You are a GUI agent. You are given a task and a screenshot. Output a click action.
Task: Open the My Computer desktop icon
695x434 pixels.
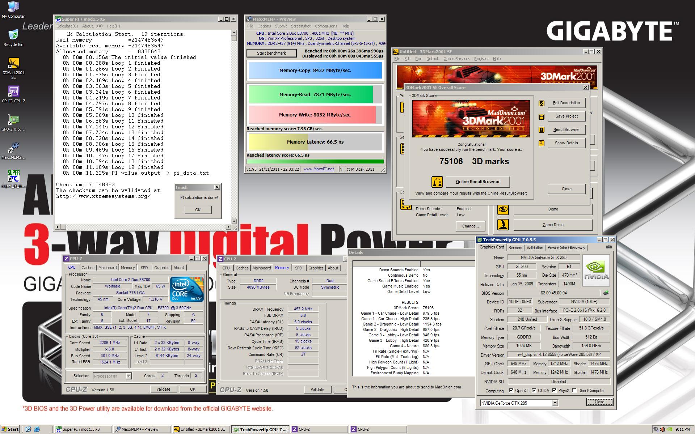13,10
